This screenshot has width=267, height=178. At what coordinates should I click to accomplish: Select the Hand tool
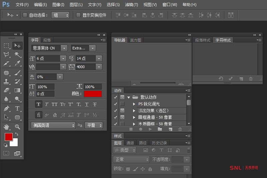point(6,127)
